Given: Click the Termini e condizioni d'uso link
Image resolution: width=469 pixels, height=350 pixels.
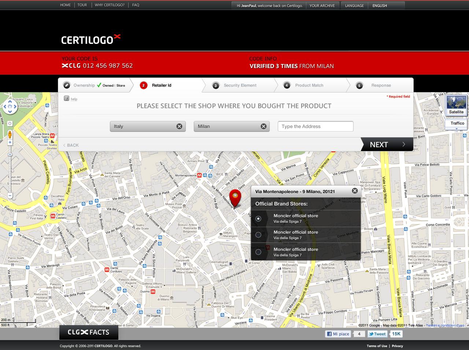Looking at the screenshot, I should pos(445,325).
